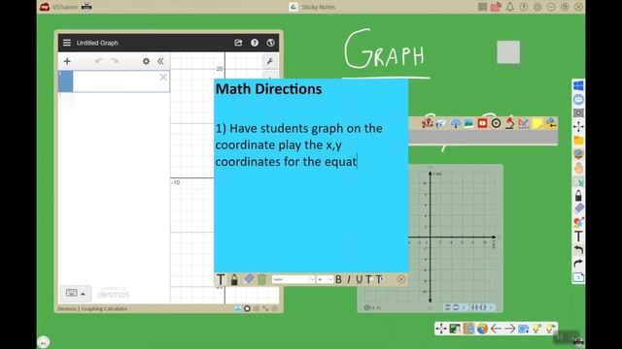The height and width of the screenshot is (349, 622).
Task: Click the move handle on bottom toolbar
Action: [441, 329]
